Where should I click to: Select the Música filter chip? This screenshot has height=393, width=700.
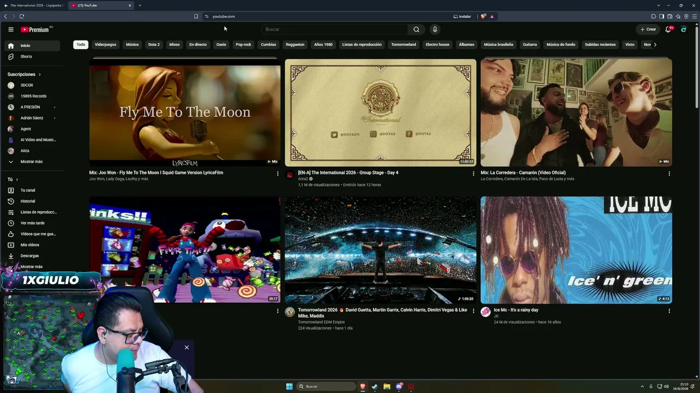pos(132,45)
